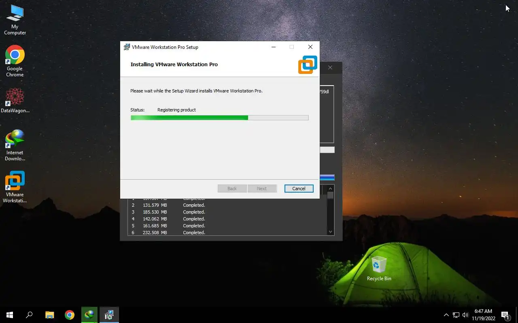
Task: Switch to Internet Download Manager taskbar item
Action: 89,315
